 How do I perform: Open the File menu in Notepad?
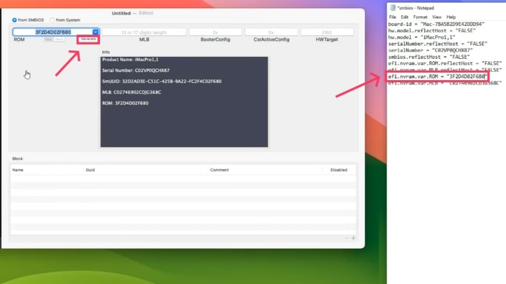click(392, 17)
